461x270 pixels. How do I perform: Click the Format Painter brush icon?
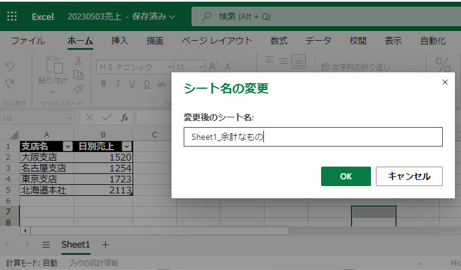(78, 89)
